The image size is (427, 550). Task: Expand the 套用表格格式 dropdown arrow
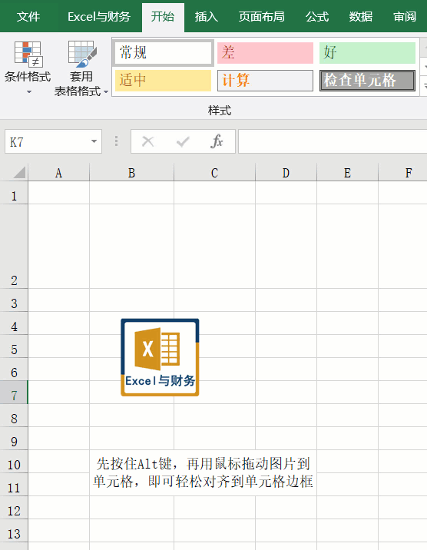point(106,92)
